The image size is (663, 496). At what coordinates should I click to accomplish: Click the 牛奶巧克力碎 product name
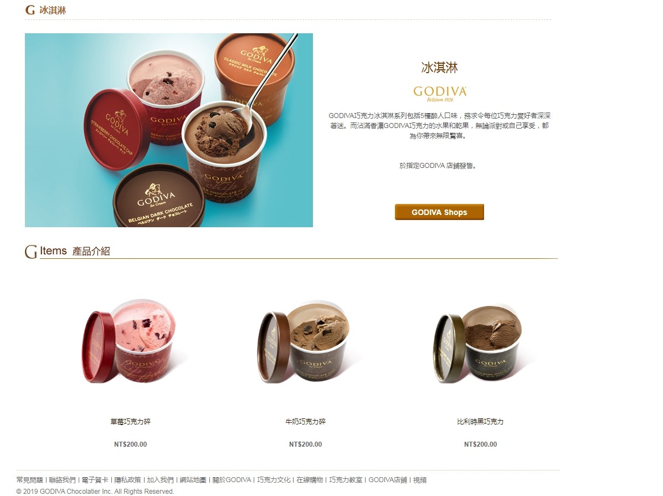point(305,422)
